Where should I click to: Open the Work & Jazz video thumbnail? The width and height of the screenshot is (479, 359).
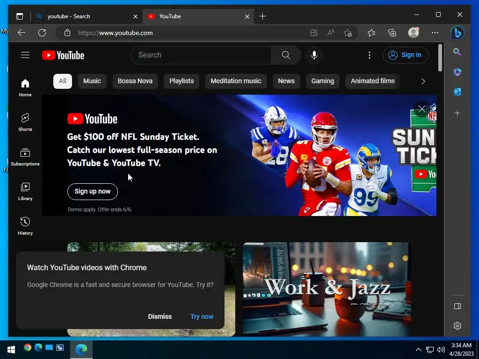[x=327, y=289]
